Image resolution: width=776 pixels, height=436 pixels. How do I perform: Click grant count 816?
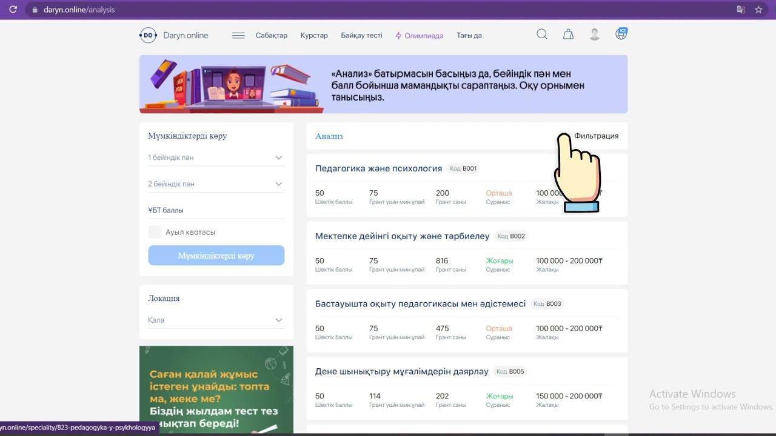[442, 260]
